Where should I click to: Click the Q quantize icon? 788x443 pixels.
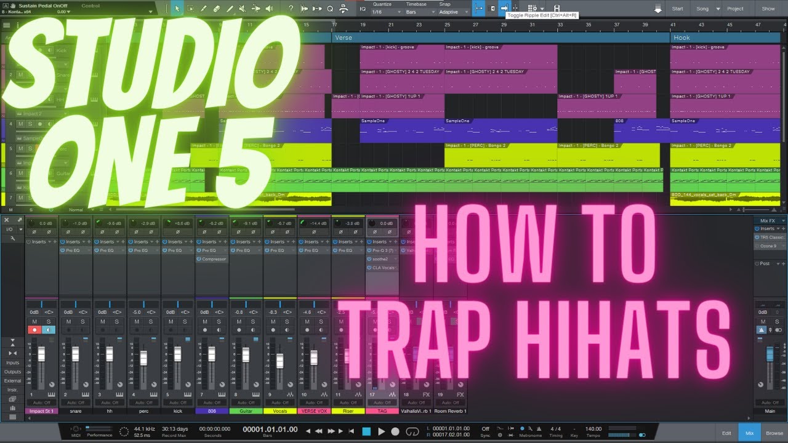[330, 9]
